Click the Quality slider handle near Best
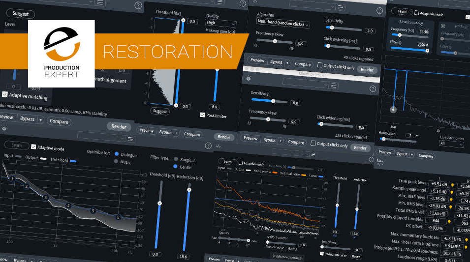 click(x=248, y=240)
